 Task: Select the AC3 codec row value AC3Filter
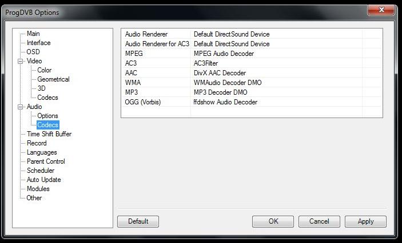pyautogui.click(x=206, y=63)
